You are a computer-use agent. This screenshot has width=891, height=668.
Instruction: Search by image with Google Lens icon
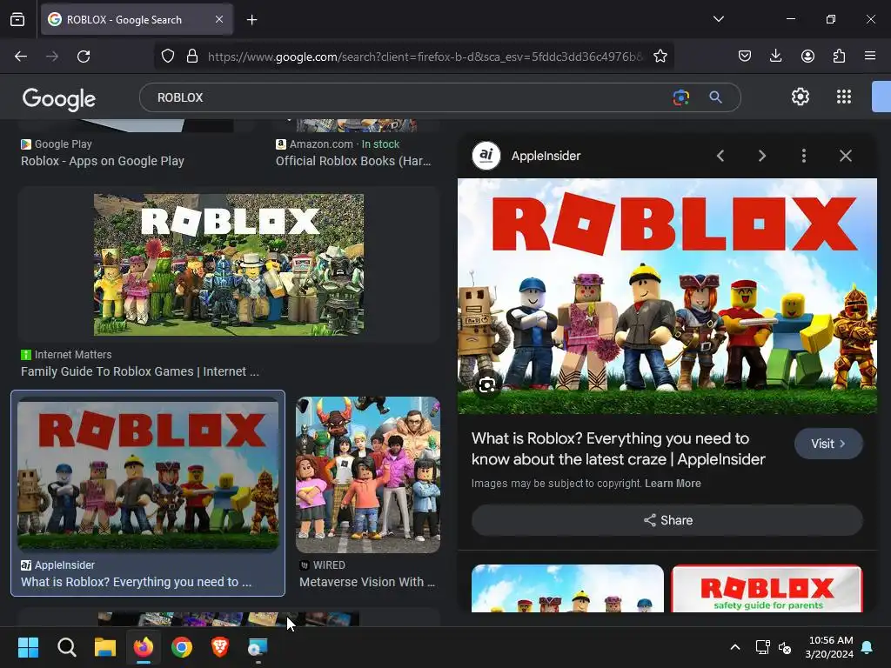coord(680,97)
